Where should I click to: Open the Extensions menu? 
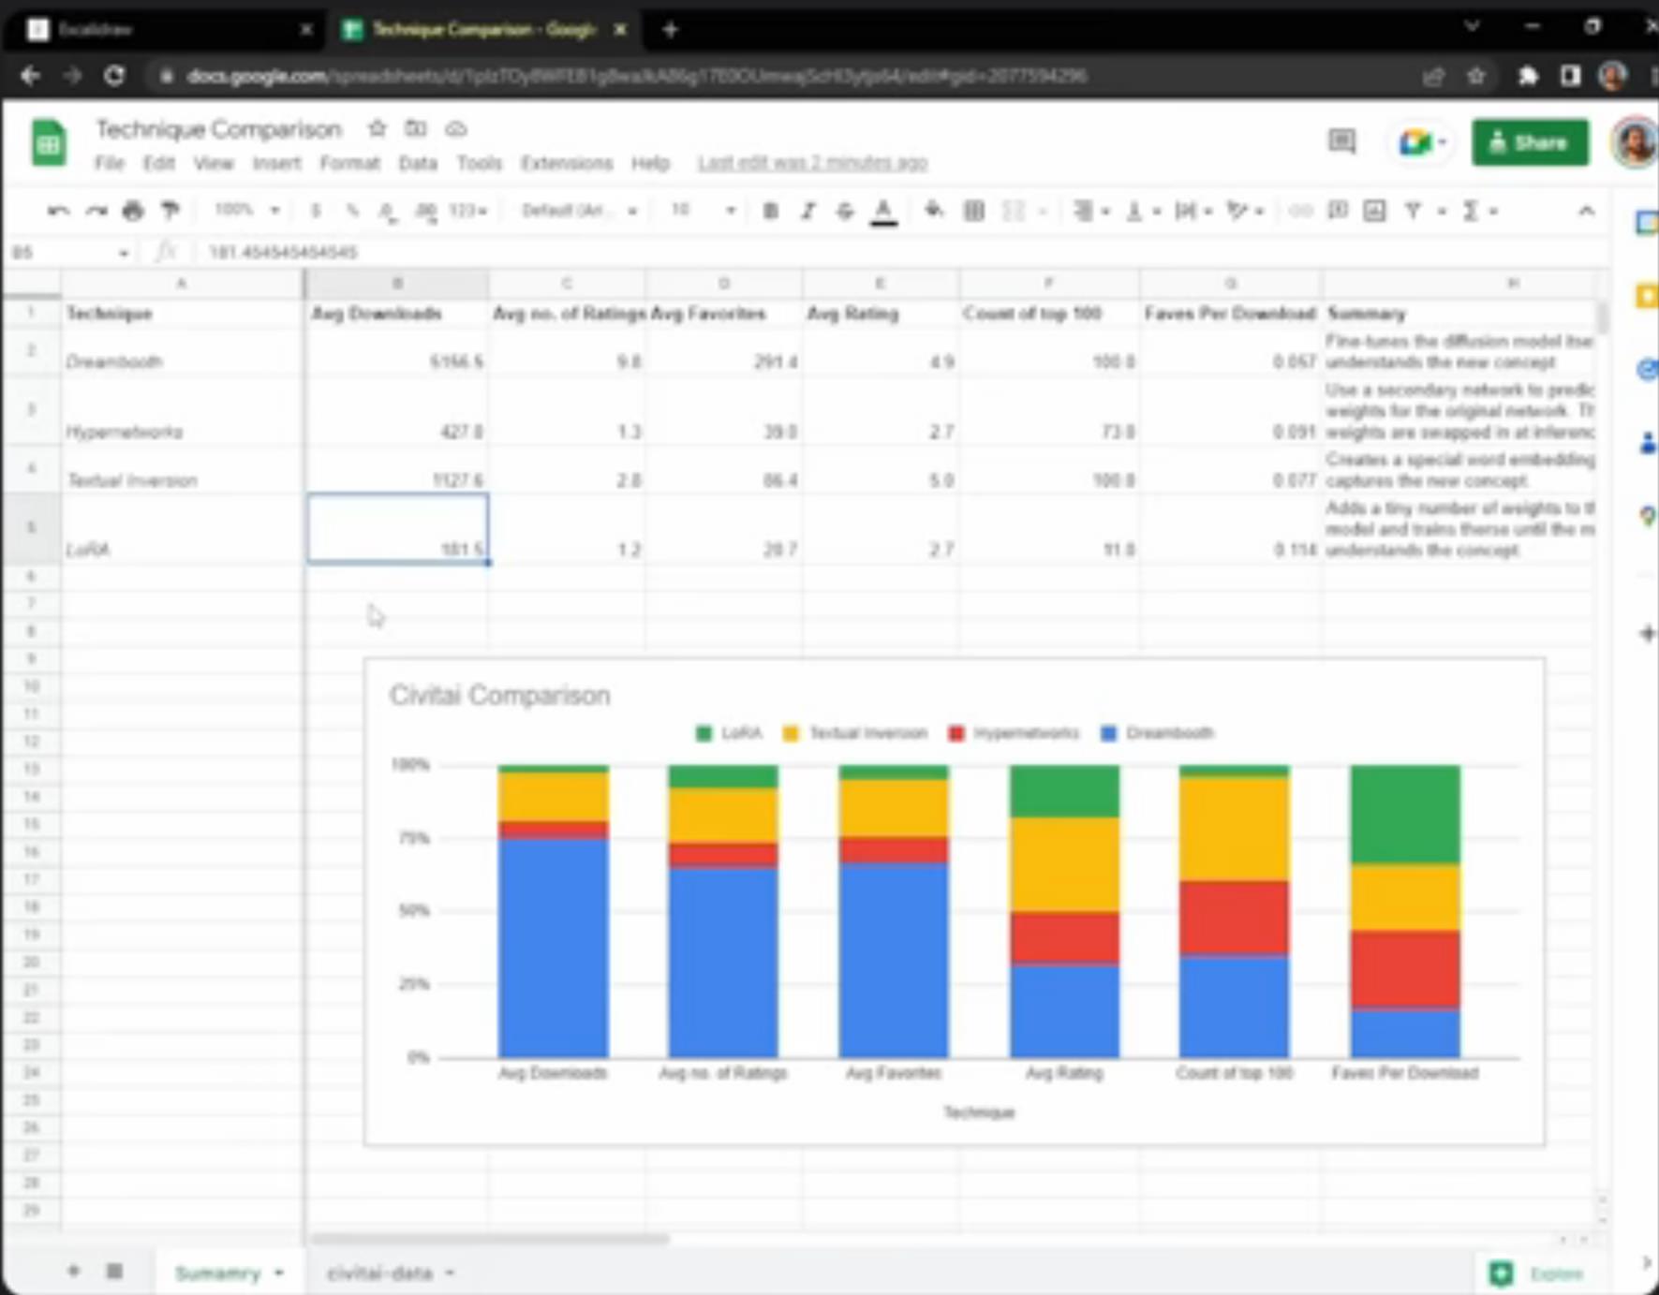point(566,163)
